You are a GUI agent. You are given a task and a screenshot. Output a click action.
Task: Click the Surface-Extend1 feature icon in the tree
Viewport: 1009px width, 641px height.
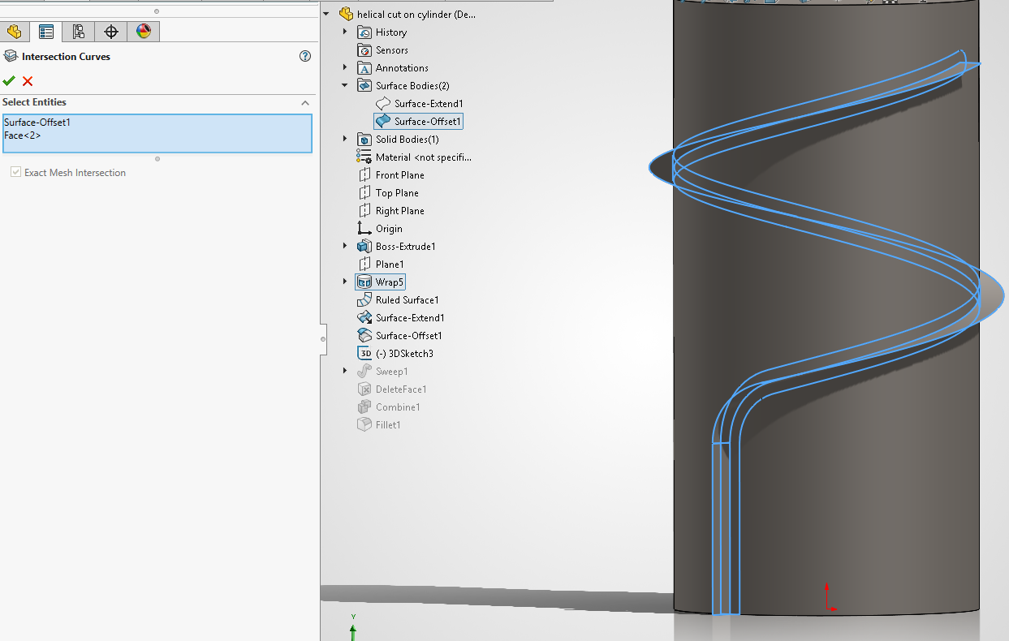[x=364, y=318]
